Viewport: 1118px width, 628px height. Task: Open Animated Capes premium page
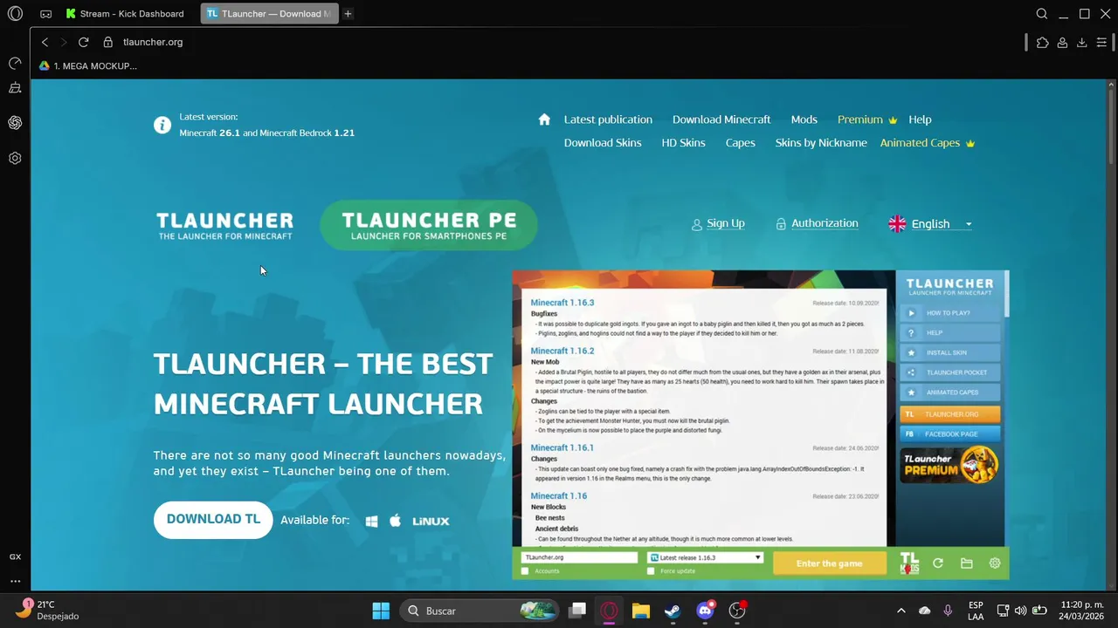click(928, 143)
